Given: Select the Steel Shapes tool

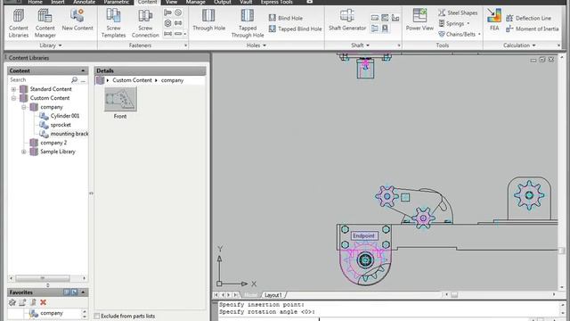Looking at the screenshot, I should [458, 12].
